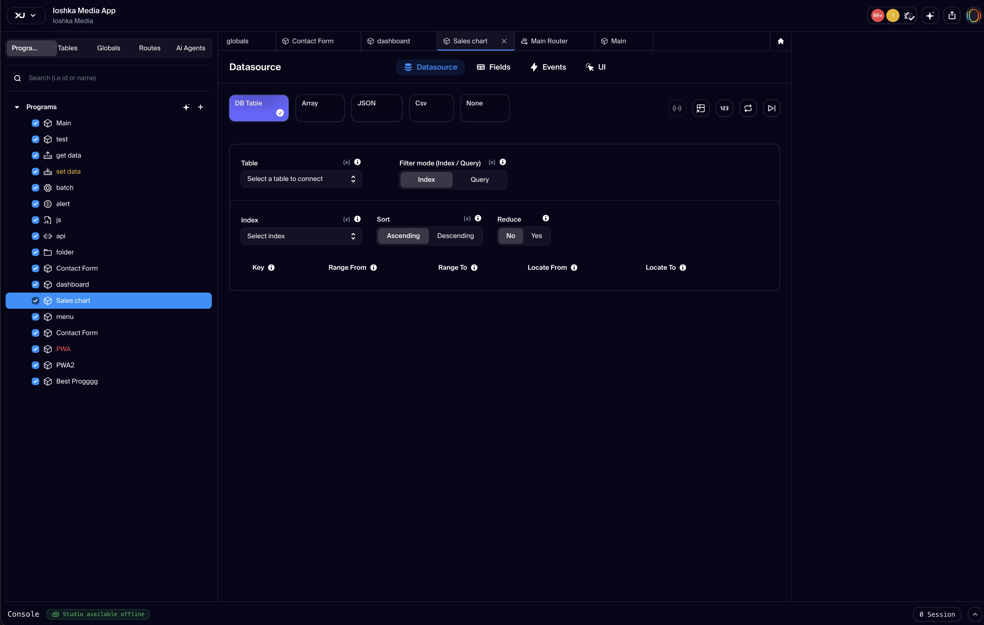Click info icon next to Reduce label

pos(546,218)
